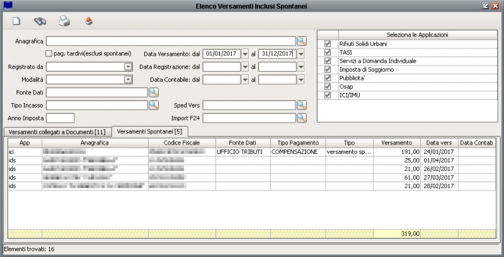This screenshot has height=257, width=504.
Task: Open the Fonte Dati lookup magnifier
Action: (x=153, y=92)
